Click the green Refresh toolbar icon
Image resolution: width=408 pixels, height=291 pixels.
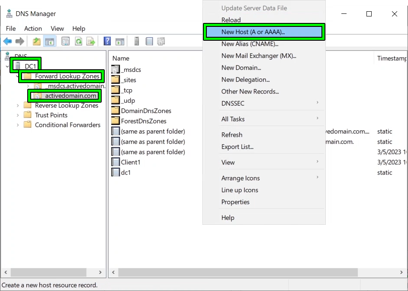tap(78, 41)
